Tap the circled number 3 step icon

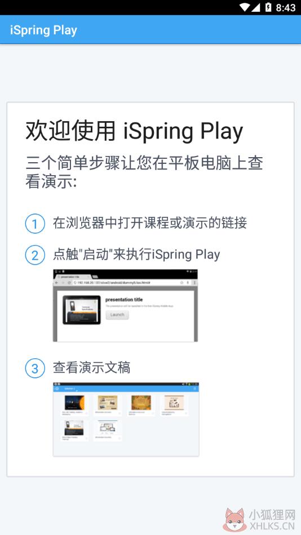(x=35, y=368)
